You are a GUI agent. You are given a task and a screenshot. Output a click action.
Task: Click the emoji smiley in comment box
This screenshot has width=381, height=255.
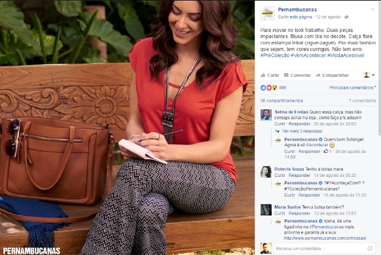pyautogui.click(x=370, y=248)
